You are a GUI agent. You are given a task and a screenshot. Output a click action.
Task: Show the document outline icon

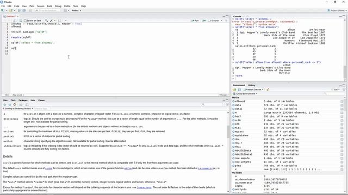coord(226,21)
